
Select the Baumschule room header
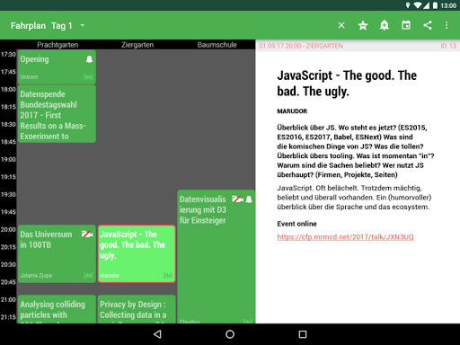(217, 45)
